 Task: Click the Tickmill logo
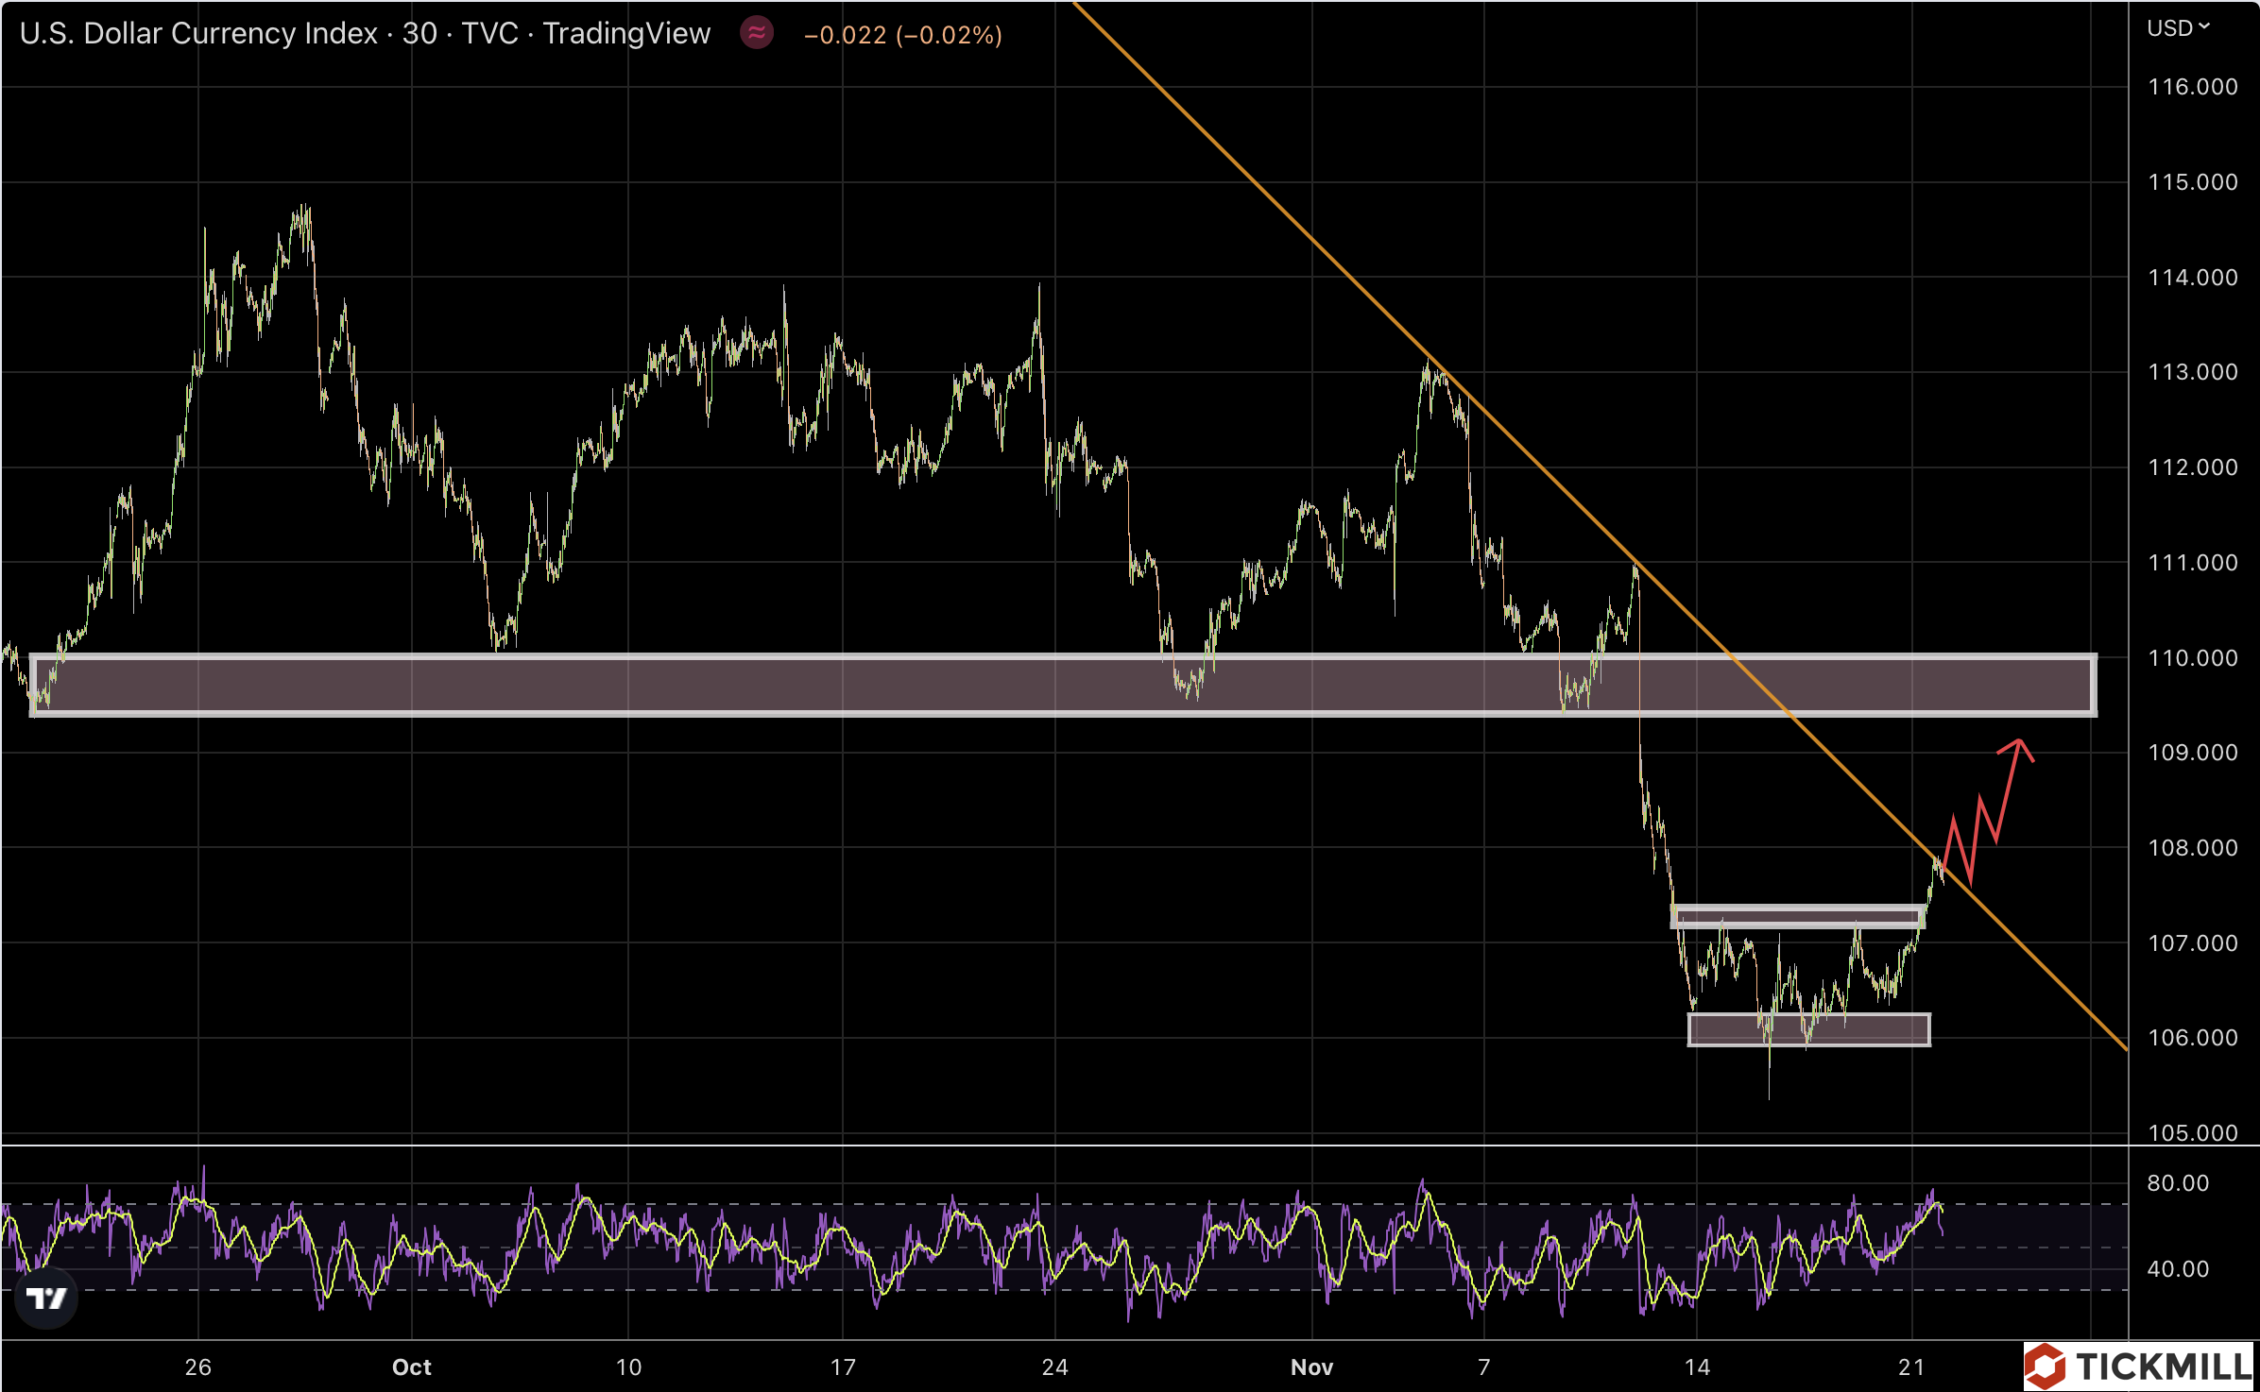[x=2140, y=1367]
